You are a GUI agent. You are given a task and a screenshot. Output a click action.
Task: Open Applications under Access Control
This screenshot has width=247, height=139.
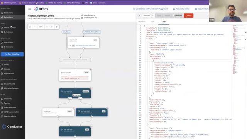coord(9,73)
